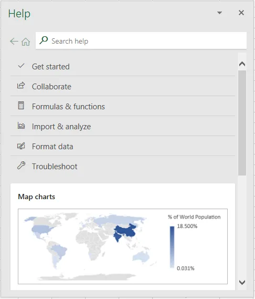255x299 pixels.
Task: Open the Get started help topic
Action: click(123, 67)
